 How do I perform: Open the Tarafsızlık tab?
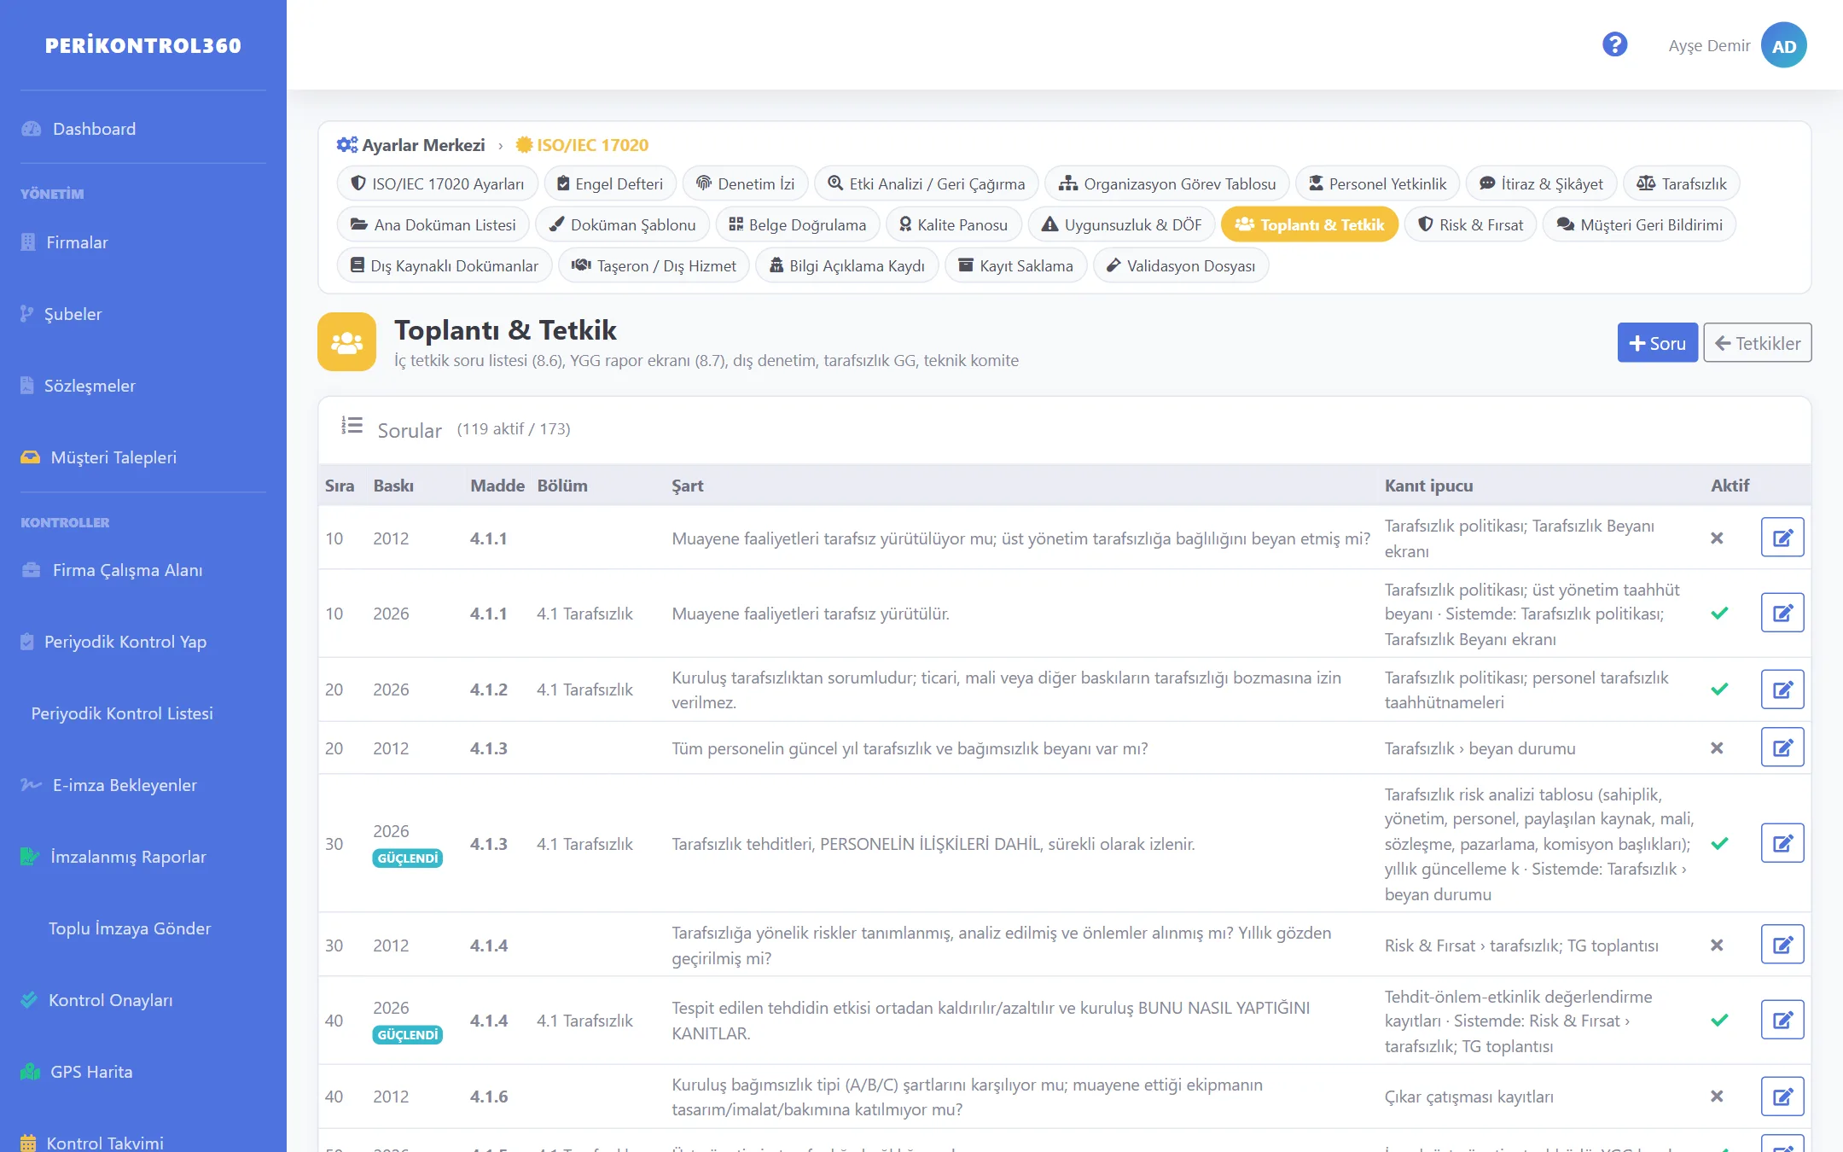pos(1682,183)
